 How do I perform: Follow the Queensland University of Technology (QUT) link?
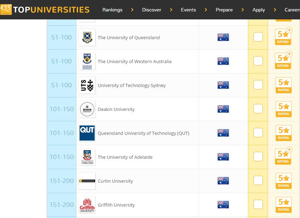(x=143, y=133)
